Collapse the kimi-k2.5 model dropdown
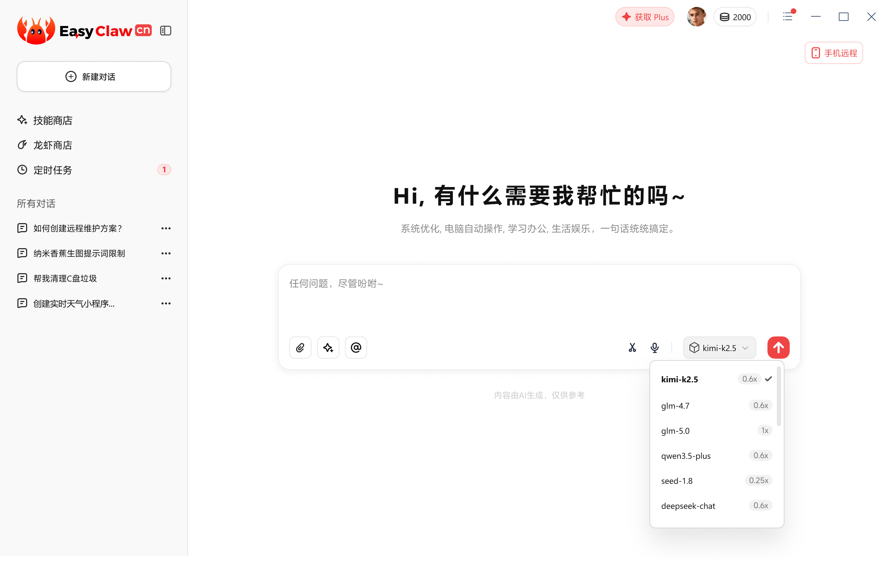The image size is (891, 570). (x=719, y=348)
